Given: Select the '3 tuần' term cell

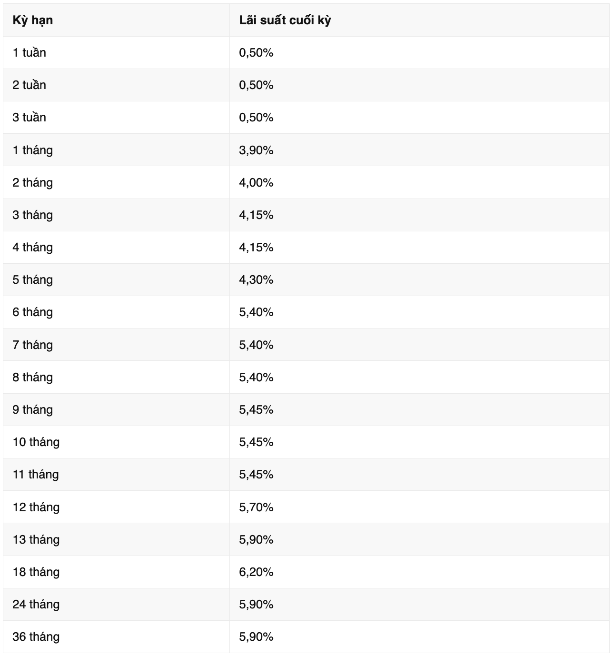Looking at the screenshot, I should click(30, 118).
